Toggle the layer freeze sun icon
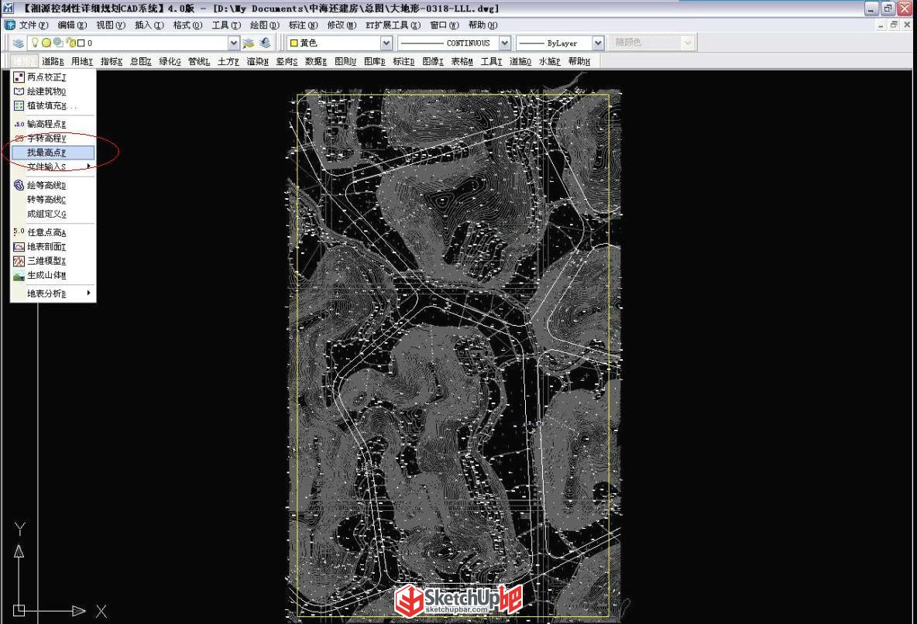Image resolution: width=917 pixels, height=624 pixels. [46, 43]
